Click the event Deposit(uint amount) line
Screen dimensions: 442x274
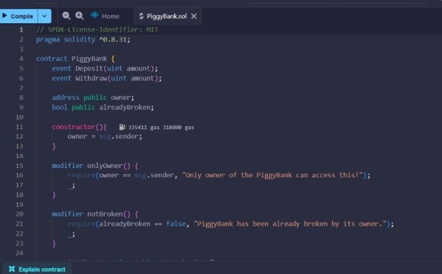[x=105, y=68]
